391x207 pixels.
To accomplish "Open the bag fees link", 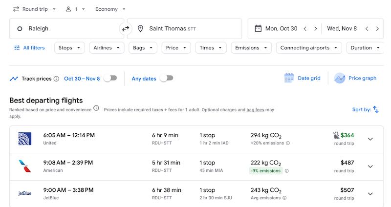I will pos(255,110).
